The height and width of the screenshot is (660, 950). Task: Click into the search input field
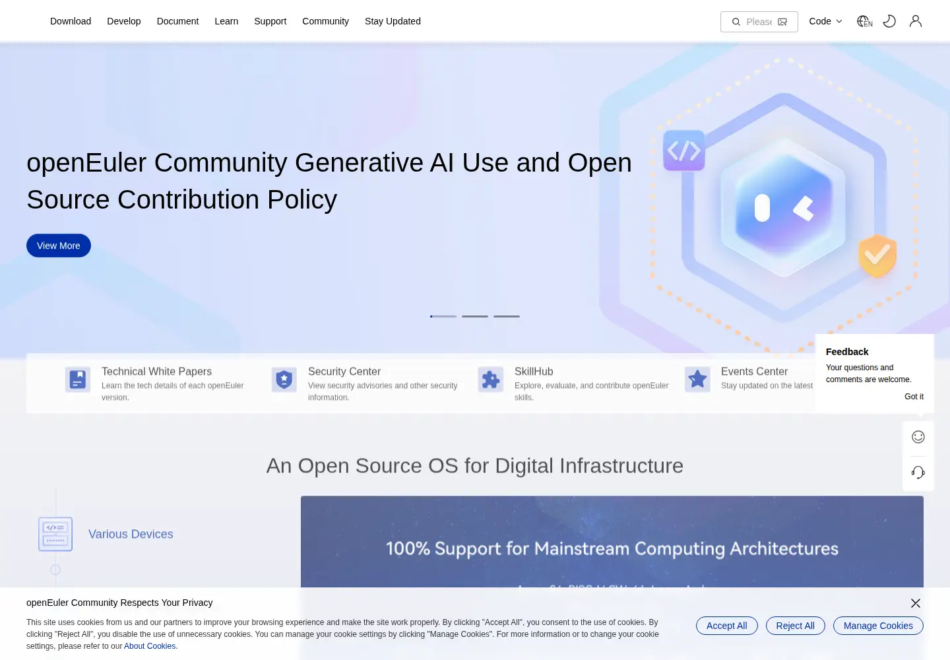[x=759, y=22]
